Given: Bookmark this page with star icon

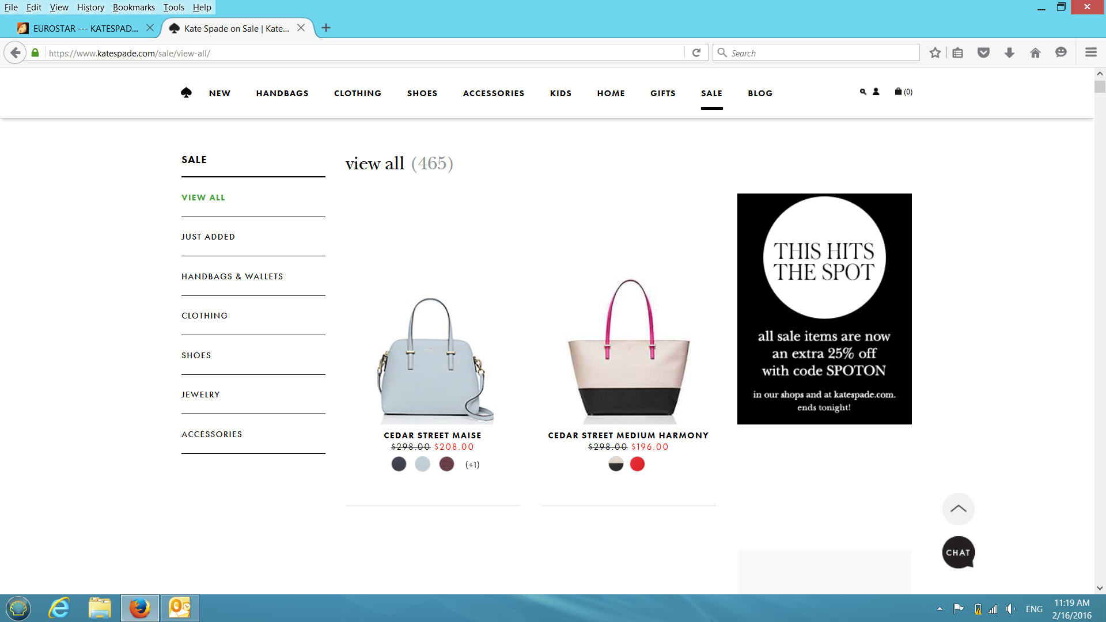Looking at the screenshot, I should pyautogui.click(x=935, y=53).
